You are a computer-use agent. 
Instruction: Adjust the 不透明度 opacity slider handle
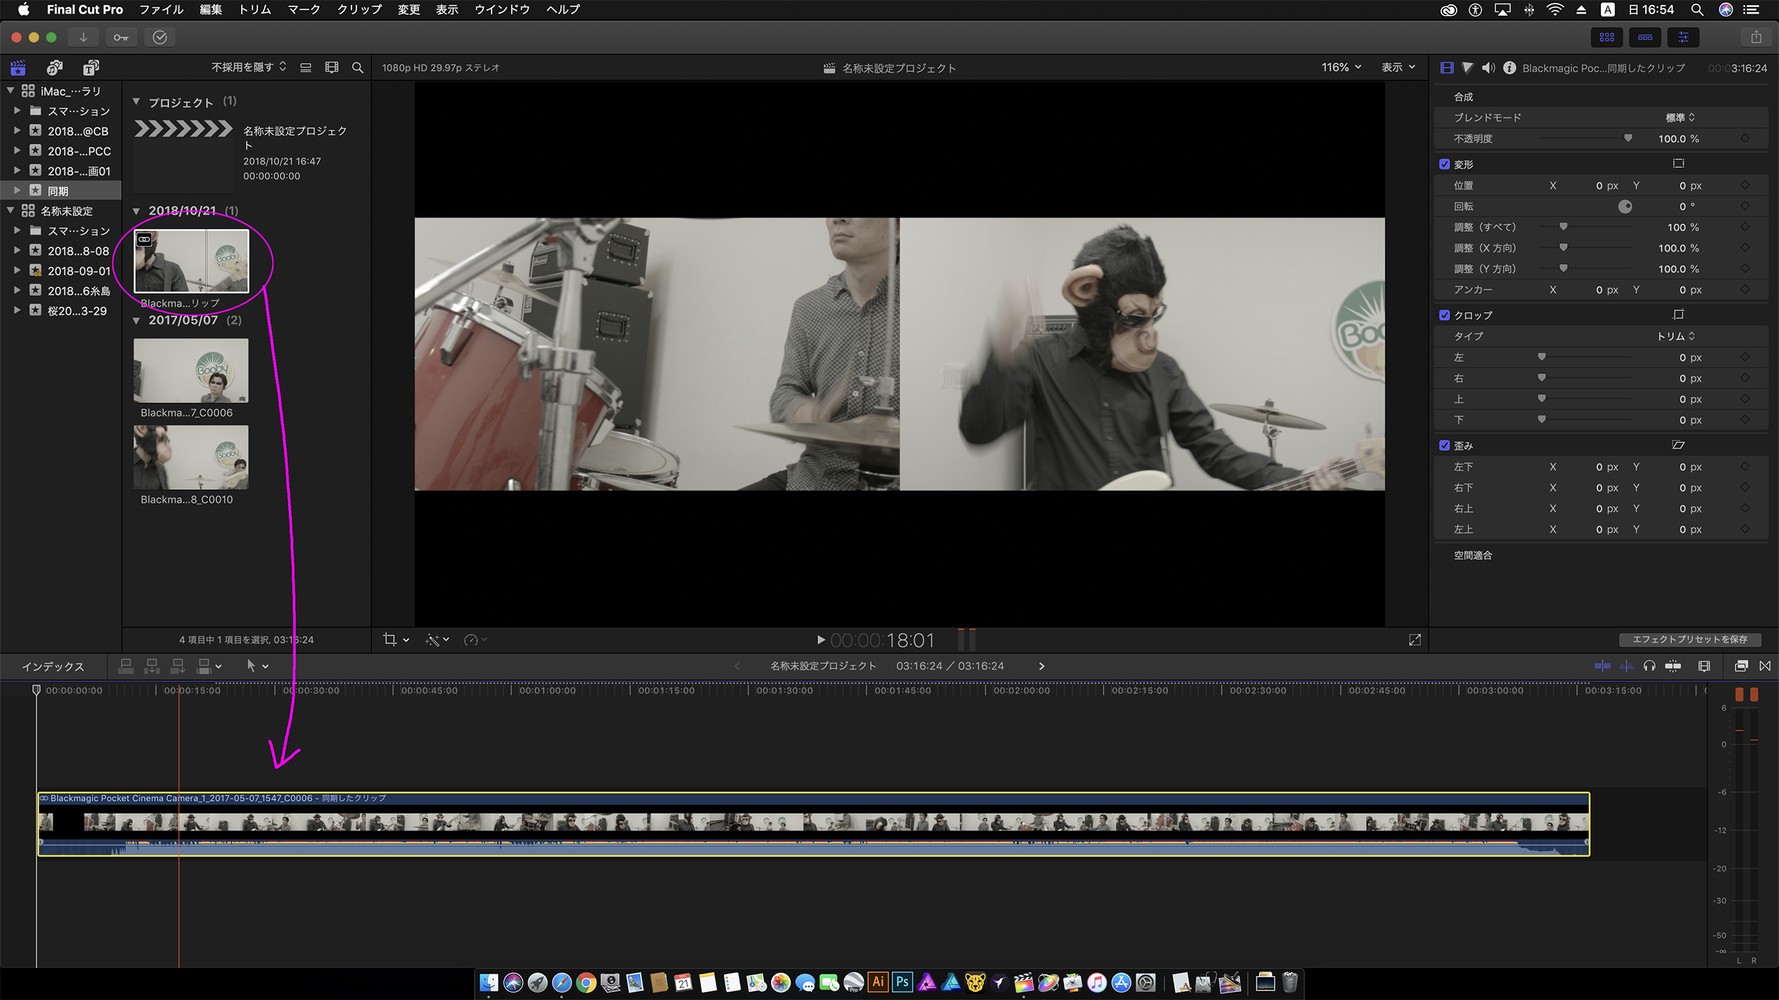coord(1627,138)
